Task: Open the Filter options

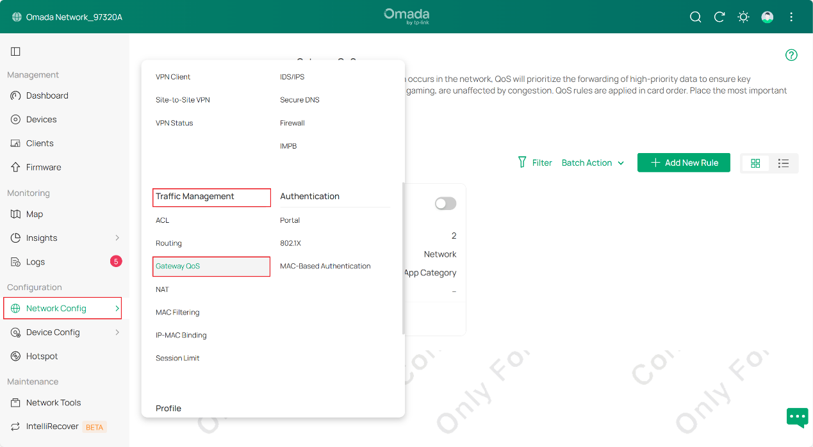Action: pos(534,163)
